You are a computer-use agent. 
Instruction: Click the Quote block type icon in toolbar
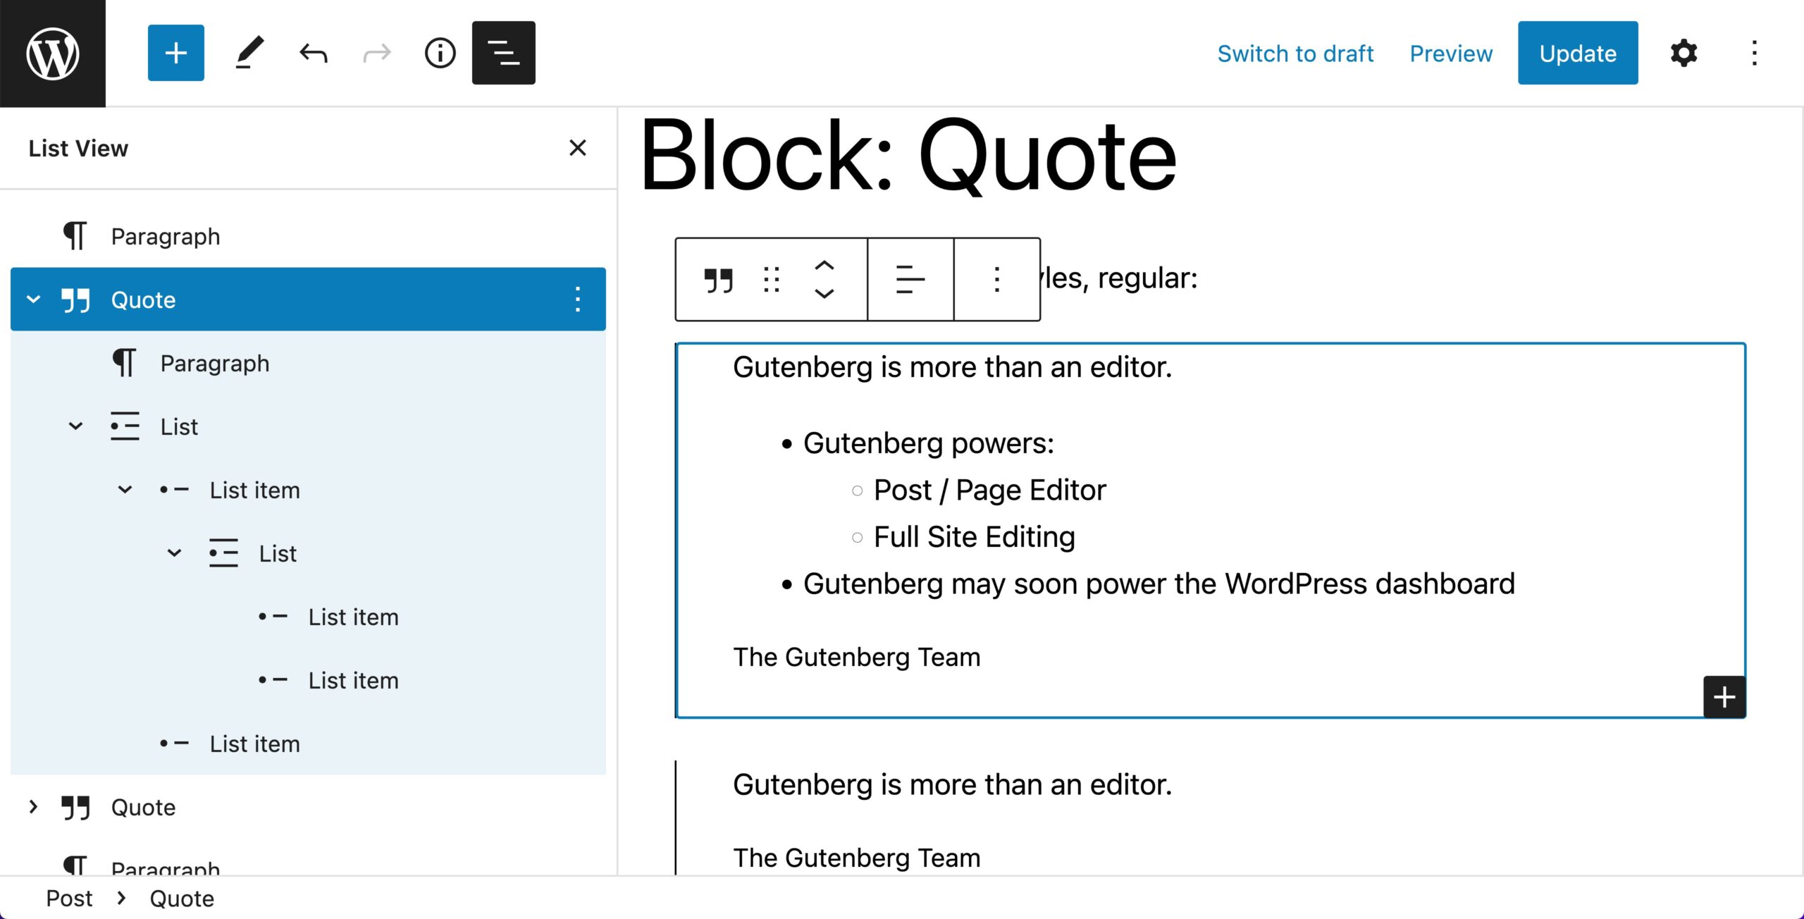tap(718, 280)
